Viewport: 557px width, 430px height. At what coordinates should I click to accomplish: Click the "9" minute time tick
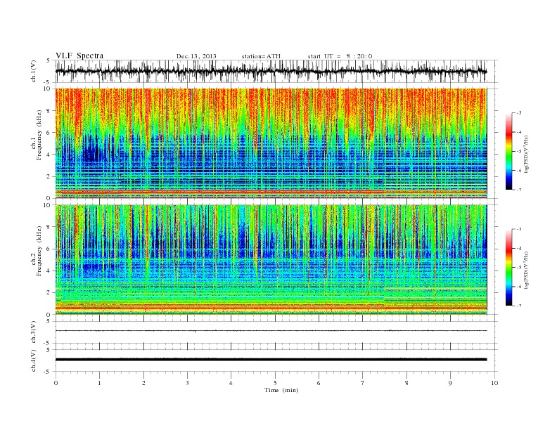tap(450, 383)
